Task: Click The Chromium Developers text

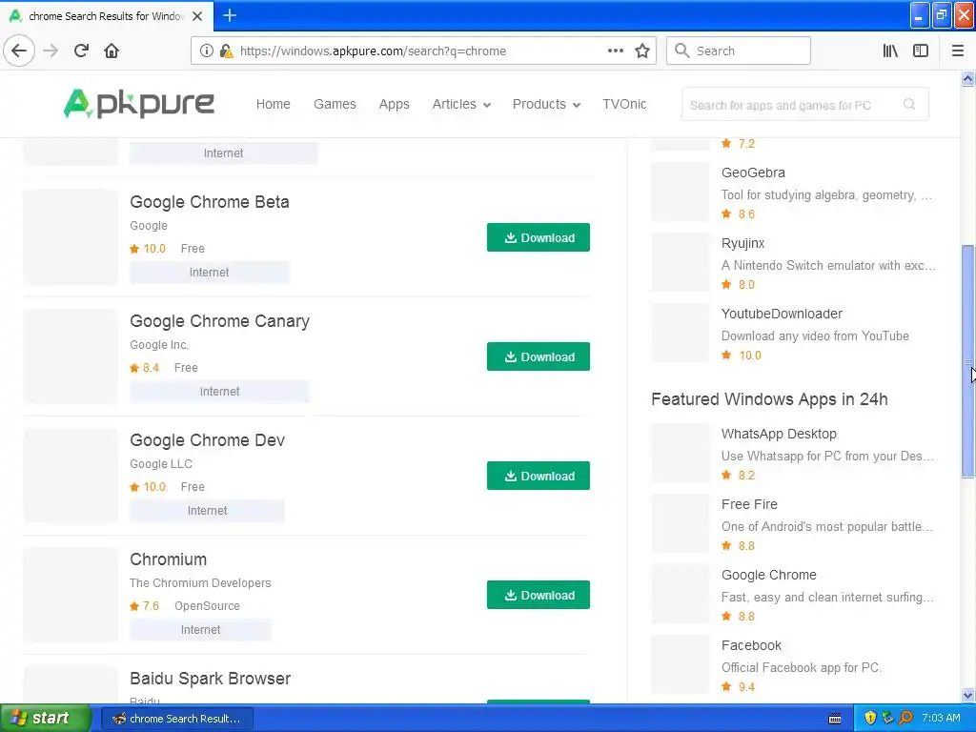Action: pos(200,583)
